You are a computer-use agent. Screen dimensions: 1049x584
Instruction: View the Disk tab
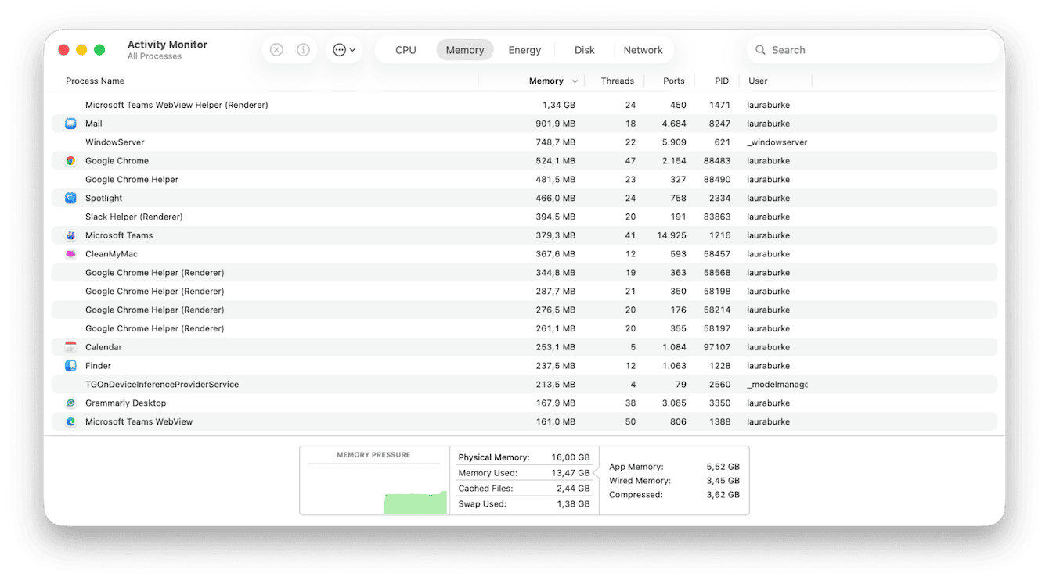[584, 49]
